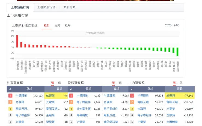Open 電機機械 in 投信 買超 list
This screenshot has height=126, width=202.
click(x=82, y=115)
